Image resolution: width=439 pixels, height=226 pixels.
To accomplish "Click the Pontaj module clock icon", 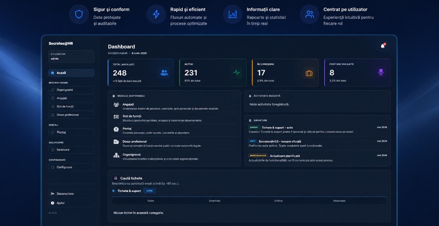I will point(116,129).
